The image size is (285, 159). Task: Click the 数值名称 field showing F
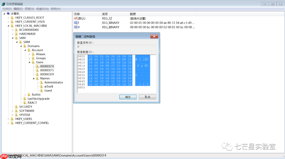click(x=116, y=46)
